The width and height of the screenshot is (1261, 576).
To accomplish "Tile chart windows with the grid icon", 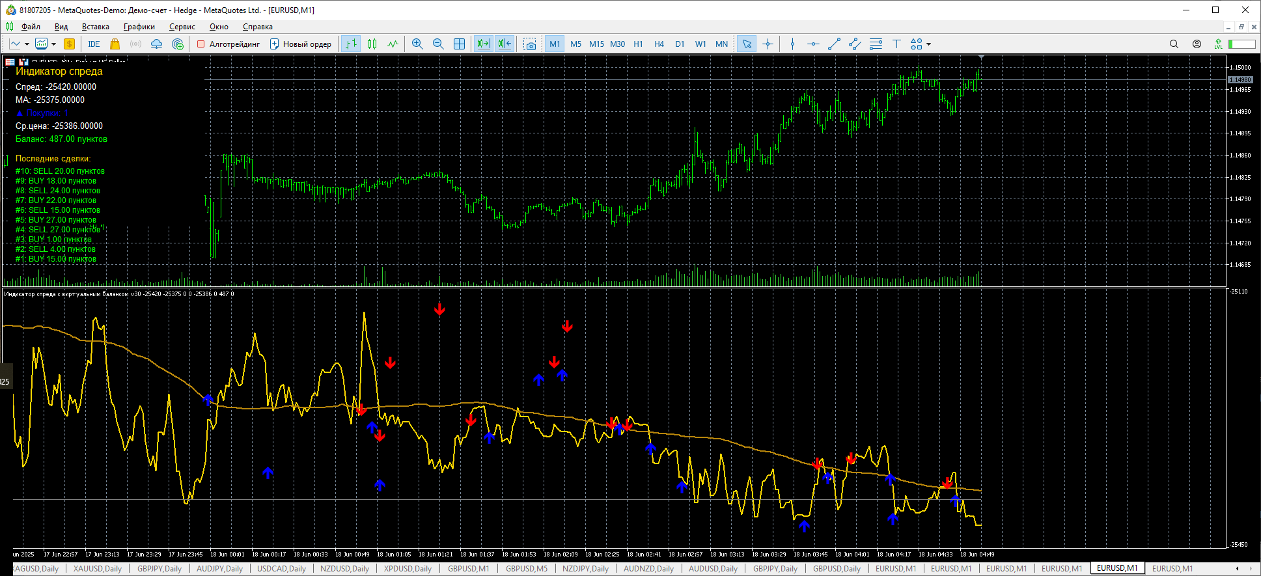I will [459, 44].
